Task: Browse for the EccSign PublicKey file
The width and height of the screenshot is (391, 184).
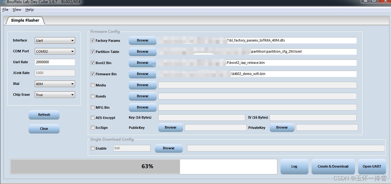Action: click(x=171, y=128)
